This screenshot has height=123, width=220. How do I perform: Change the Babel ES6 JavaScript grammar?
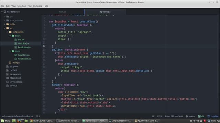click(x=174, y=116)
